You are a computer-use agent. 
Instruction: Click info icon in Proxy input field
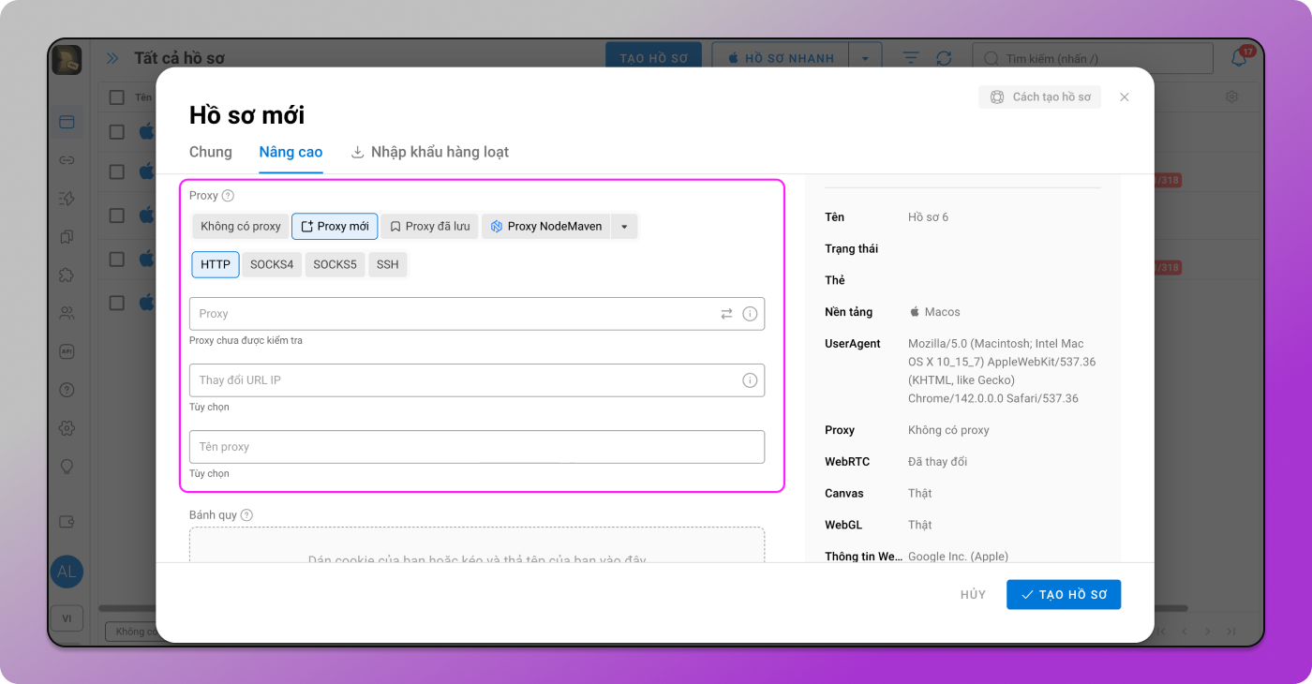point(750,314)
